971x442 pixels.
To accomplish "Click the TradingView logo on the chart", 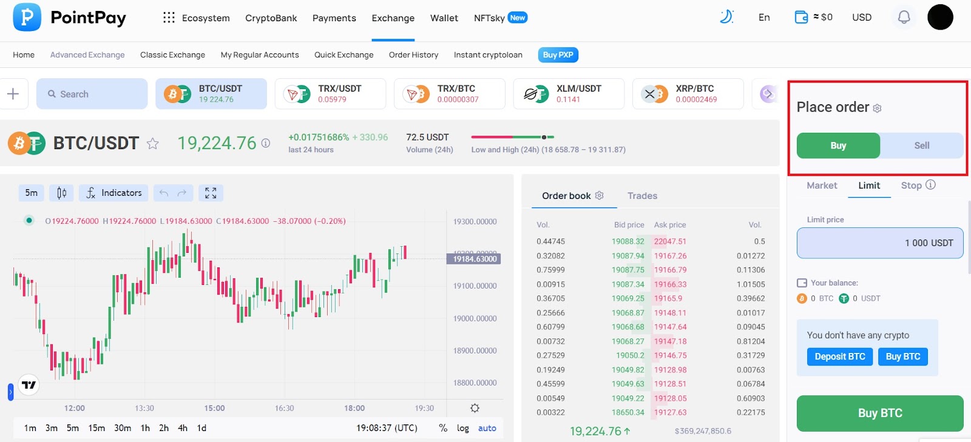I will click(x=29, y=385).
